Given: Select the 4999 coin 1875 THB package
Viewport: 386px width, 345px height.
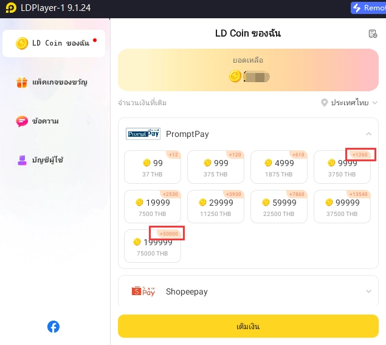Looking at the screenshot, I should [x=279, y=167].
